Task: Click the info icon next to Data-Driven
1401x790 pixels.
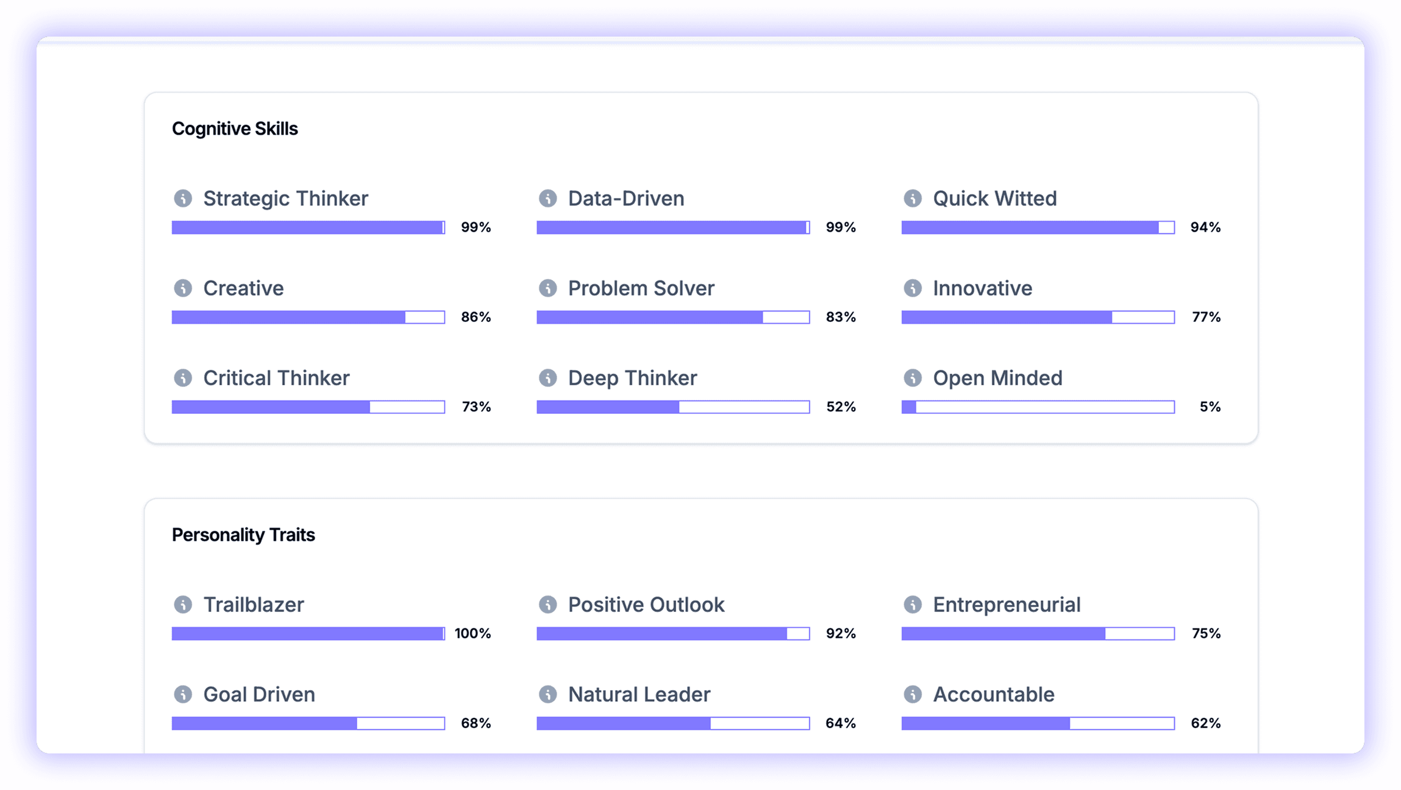Action: pyautogui.click(x=547, y=198)
